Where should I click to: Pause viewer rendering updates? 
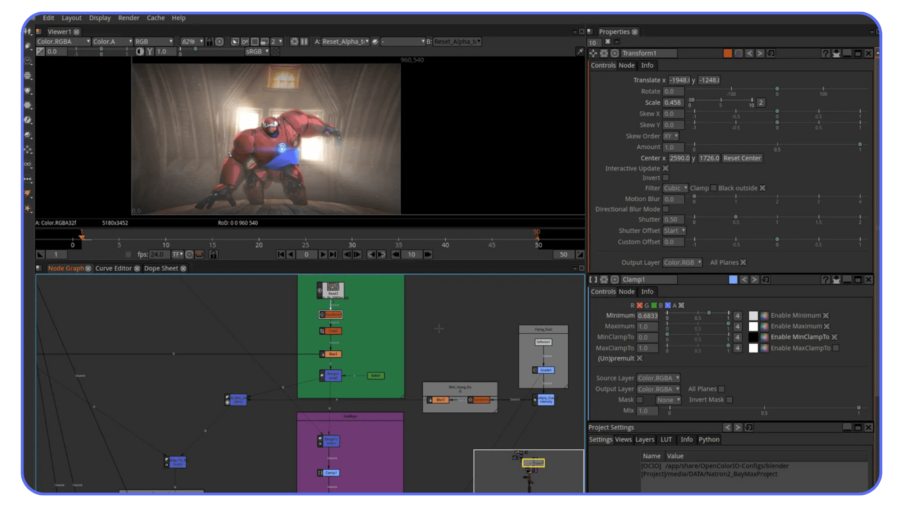[305, 41]
